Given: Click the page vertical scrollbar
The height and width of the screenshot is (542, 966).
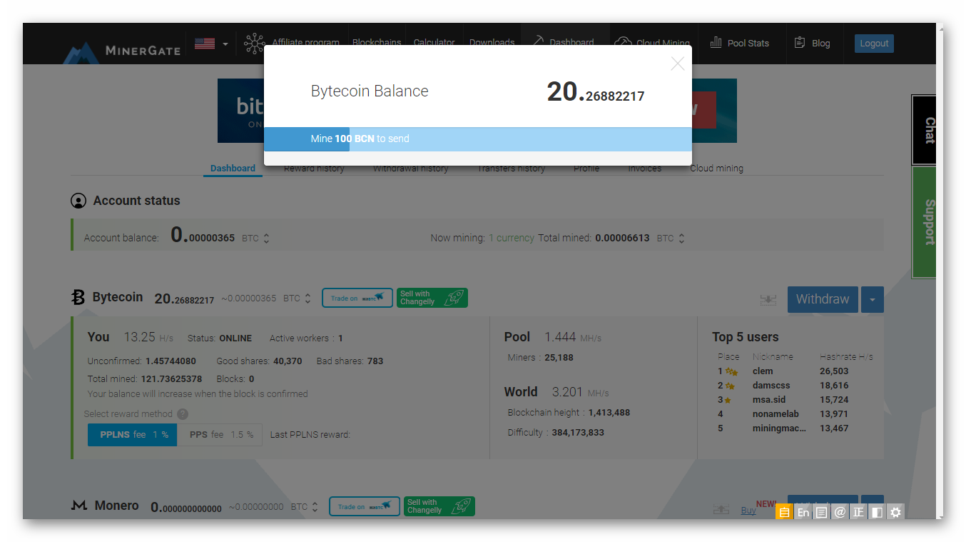Looking at the screenshot, I should click(940, 271).
